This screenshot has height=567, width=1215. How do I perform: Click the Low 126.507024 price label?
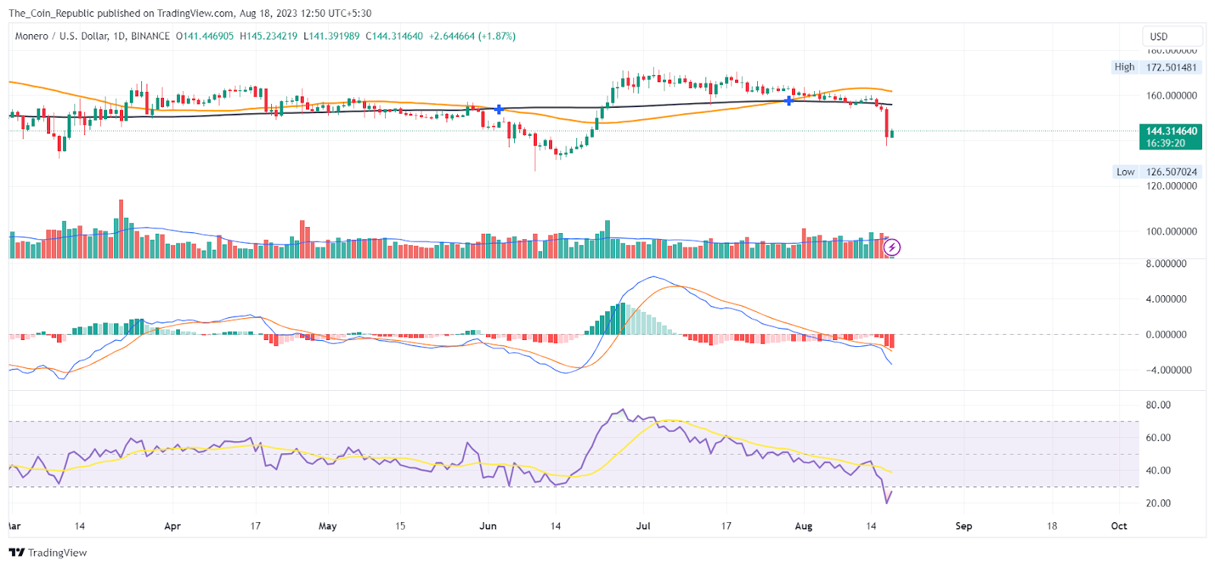[x=1157, y=172]
